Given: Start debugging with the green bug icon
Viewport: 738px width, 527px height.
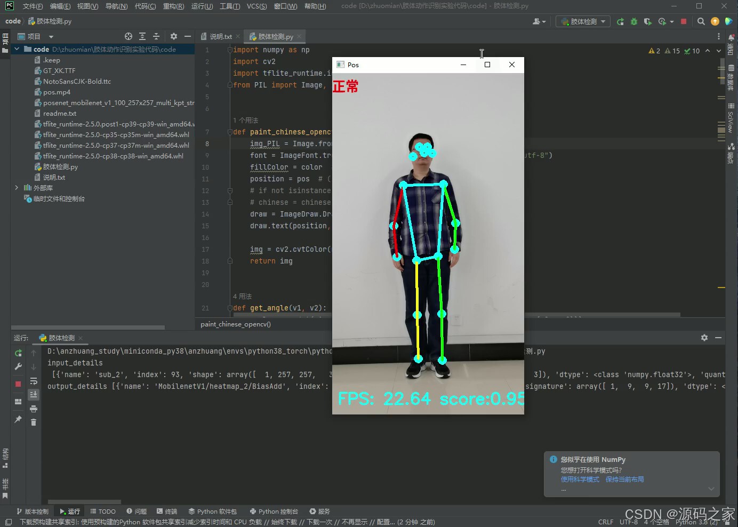Looking at the screenshot, I should [x=634, y=21].
